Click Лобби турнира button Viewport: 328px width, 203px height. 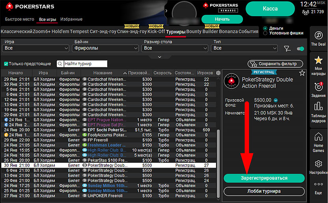point(264,191)
